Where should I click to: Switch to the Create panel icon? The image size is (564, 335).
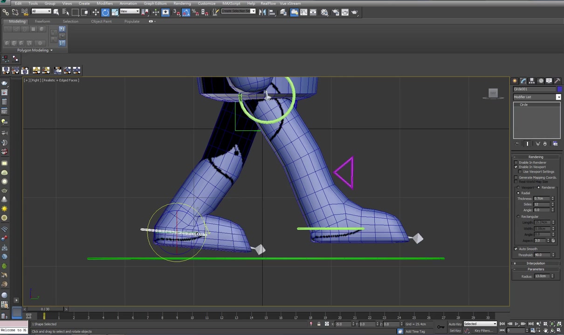515,80
